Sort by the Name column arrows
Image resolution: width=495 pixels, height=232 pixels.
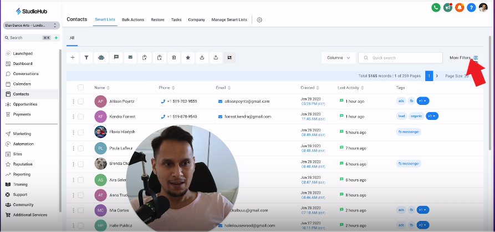[x=108, y=88]
